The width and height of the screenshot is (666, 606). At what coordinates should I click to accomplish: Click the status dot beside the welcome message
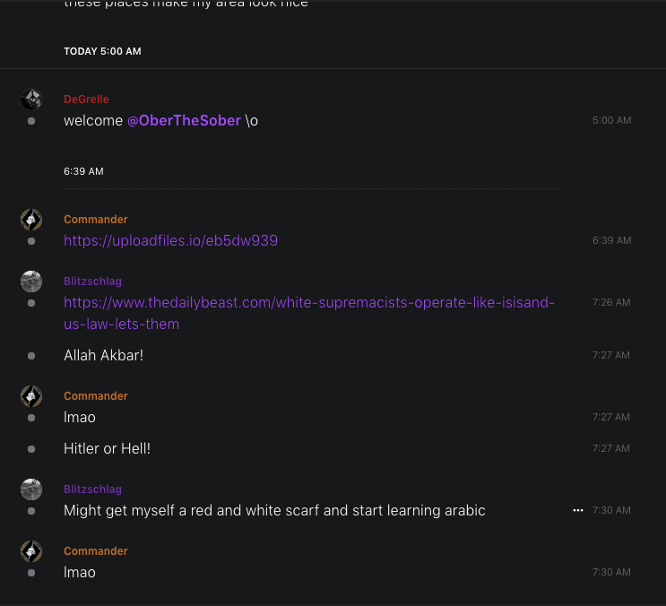pyautogui.click(x=31, y=121)
